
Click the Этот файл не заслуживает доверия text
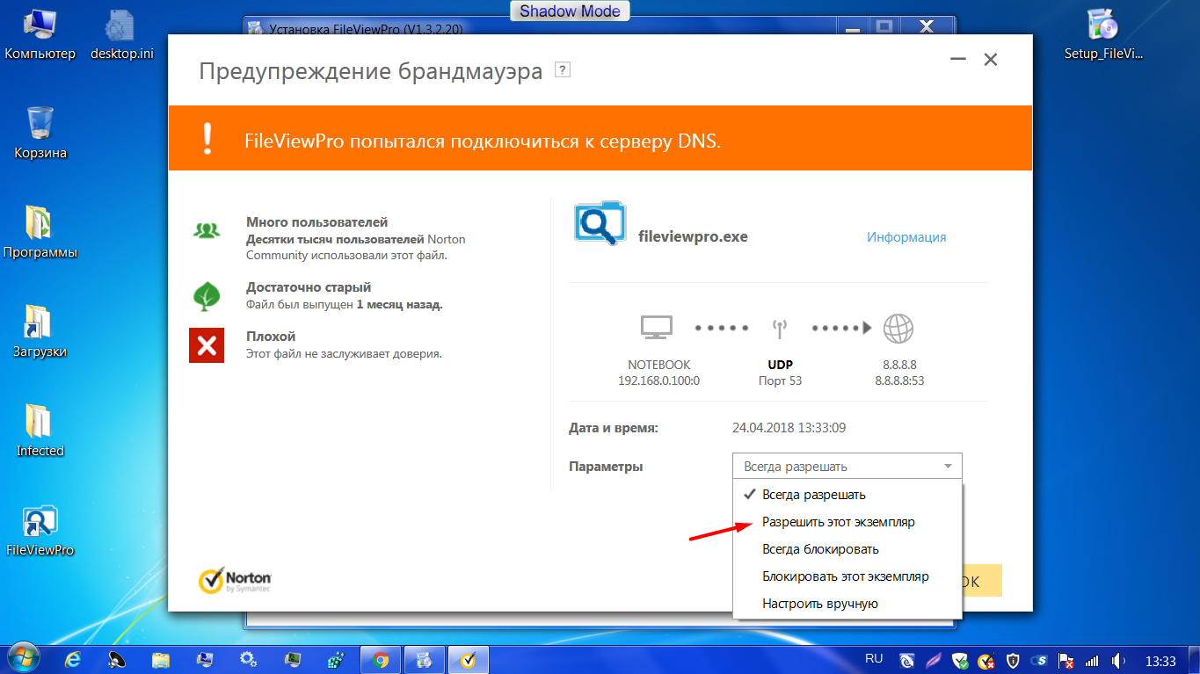click(344, 353)
